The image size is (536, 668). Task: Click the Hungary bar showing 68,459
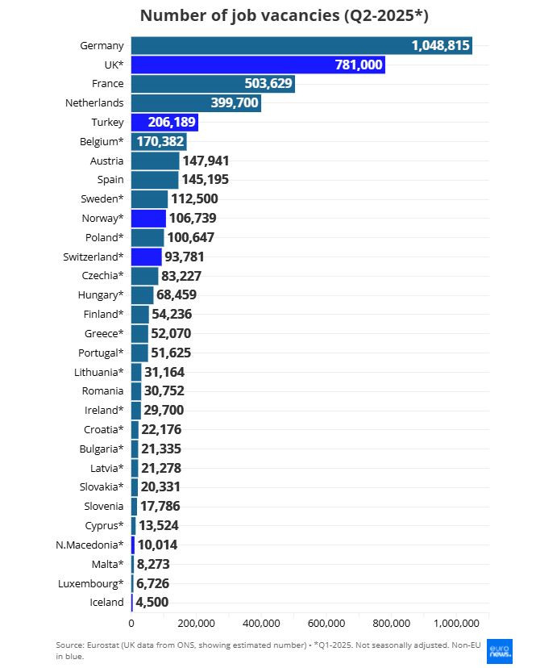(142, 294)
